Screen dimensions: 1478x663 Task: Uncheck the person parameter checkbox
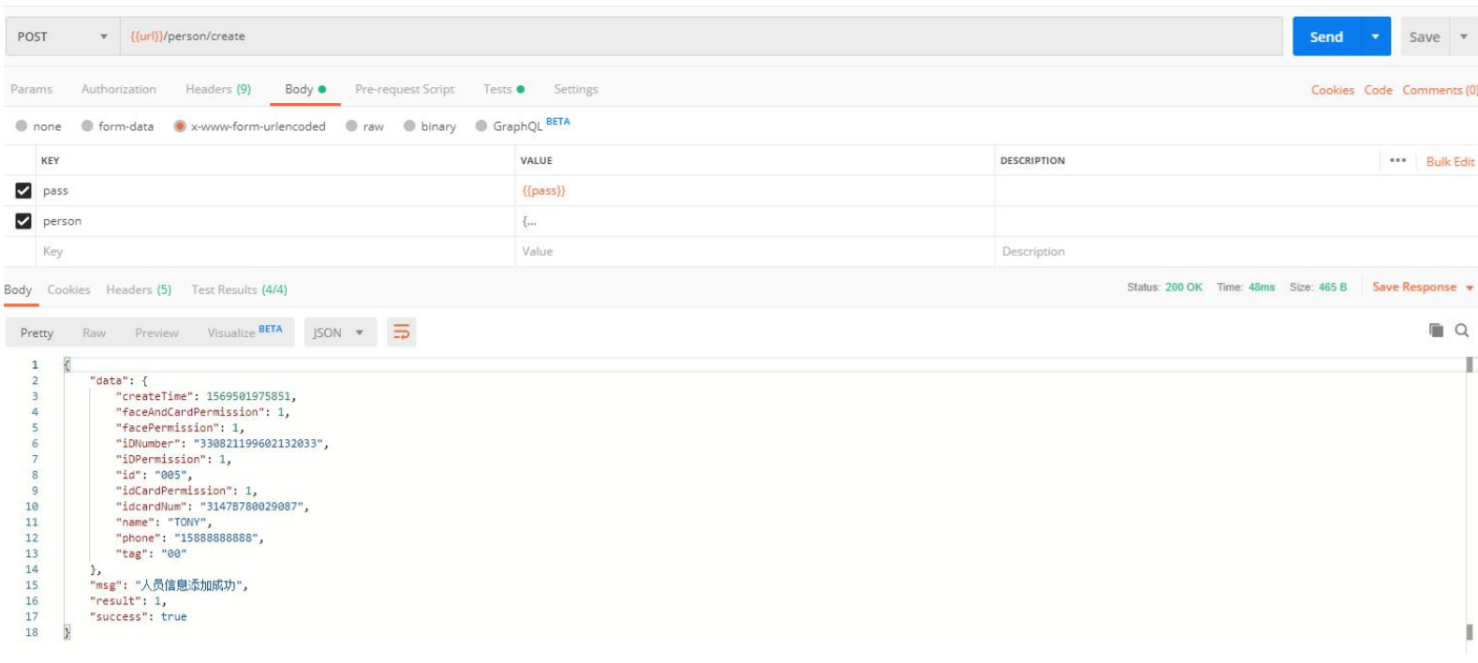tap(23, 221)
